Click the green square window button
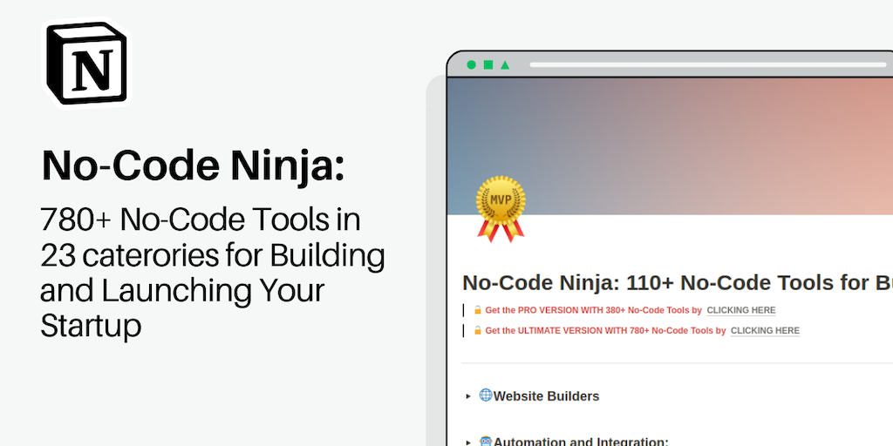Viewport: 893px width, 446px height. [x=488, y=64]
